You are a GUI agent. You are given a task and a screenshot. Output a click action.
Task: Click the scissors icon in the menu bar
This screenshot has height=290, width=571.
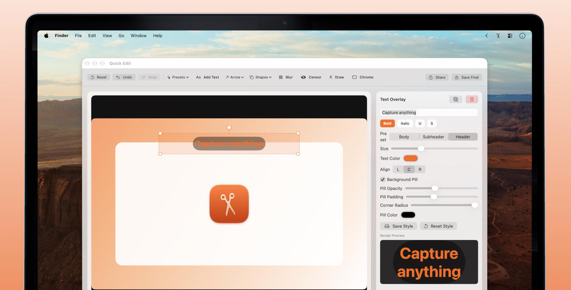498,36
